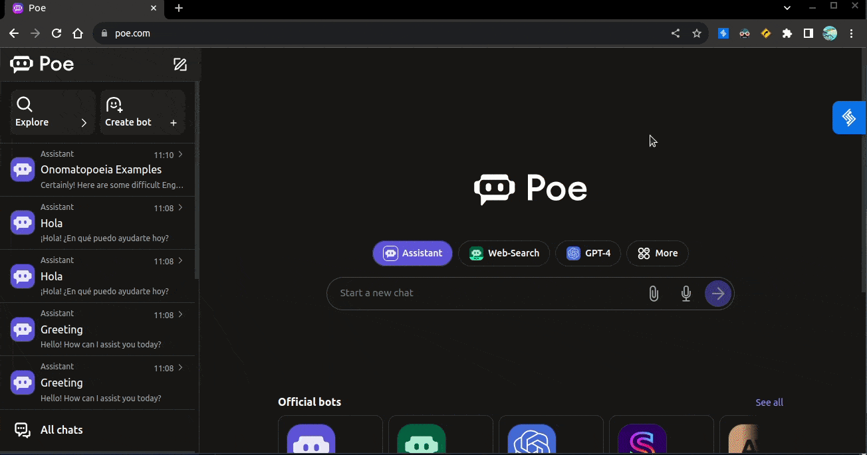Click the Create bot button

point(142,112)
